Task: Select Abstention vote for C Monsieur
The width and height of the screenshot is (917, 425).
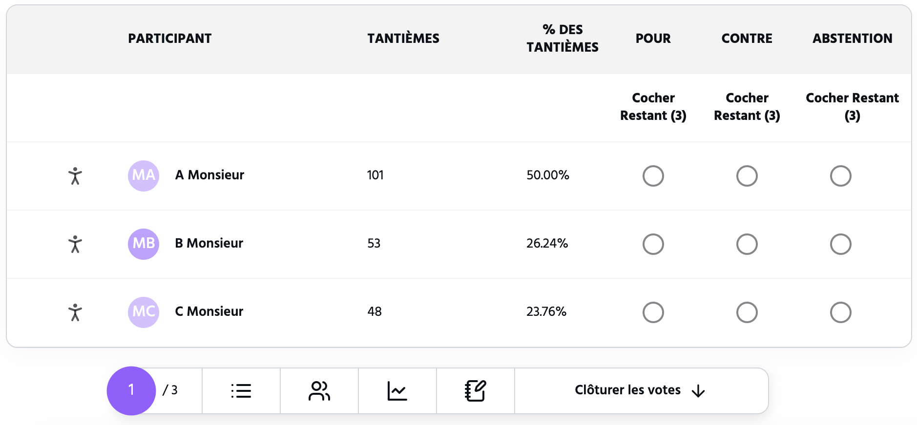Action: [841, 312]
